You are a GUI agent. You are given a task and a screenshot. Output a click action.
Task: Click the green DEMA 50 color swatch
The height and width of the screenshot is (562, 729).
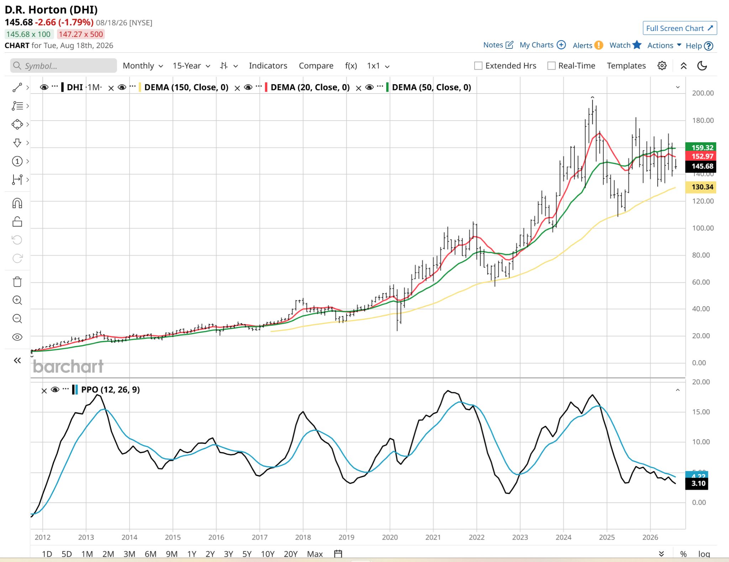[x=387, y=87]
